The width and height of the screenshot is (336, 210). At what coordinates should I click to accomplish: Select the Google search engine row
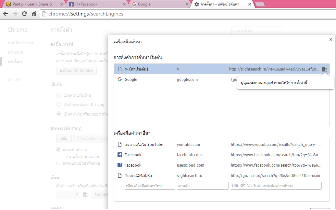point(222,79)
